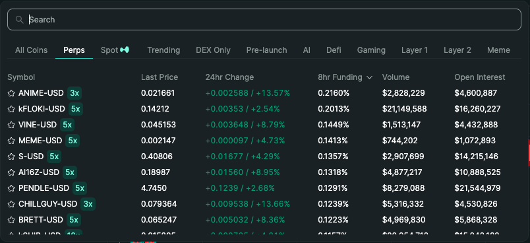Add BRETT-USD to favorites with star
Image resolution: width=530 pixels, height=243 pixels.
click(11, 220)
